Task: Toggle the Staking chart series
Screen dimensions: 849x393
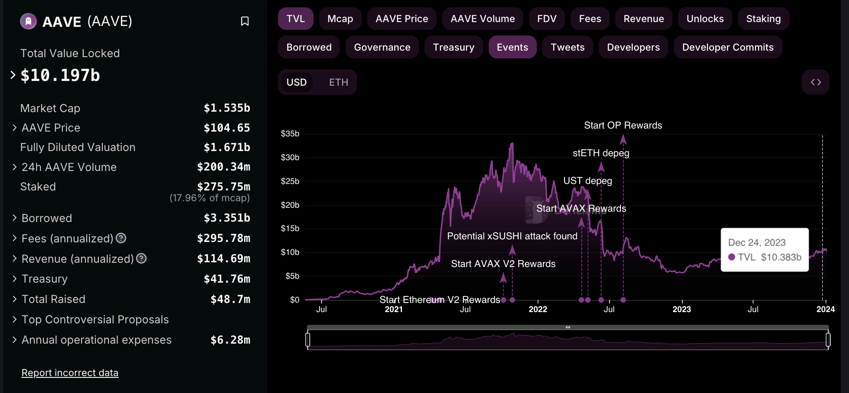Action: [764, 19]
